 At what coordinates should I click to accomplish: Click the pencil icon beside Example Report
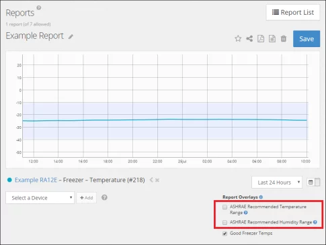[71, 37]
